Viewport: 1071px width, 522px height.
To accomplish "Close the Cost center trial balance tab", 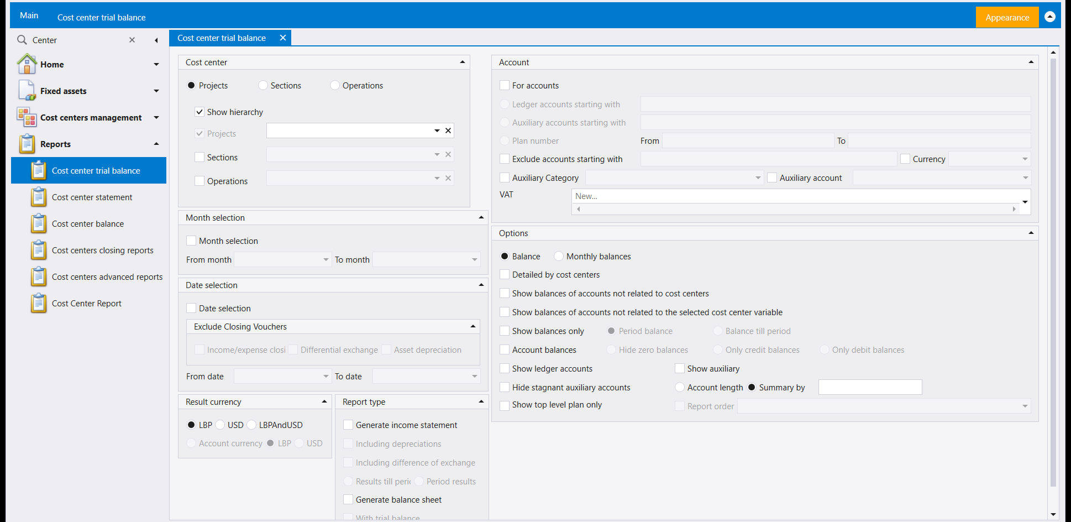I will point(283,38).
